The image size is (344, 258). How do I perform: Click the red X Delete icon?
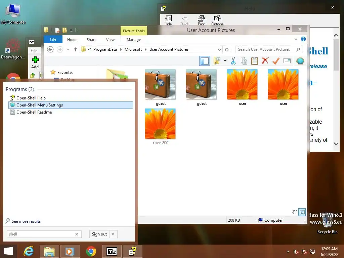coord(265,61)
